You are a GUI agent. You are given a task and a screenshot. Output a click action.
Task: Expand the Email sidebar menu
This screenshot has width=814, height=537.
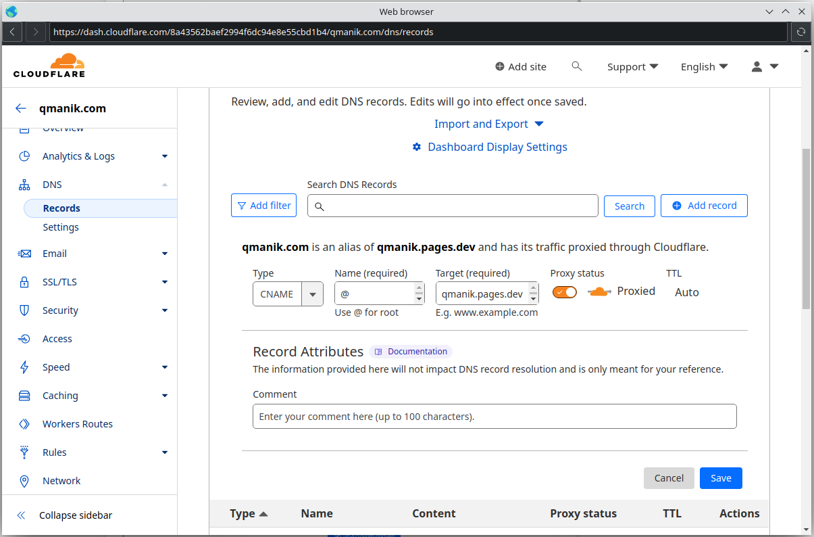[164, 254]
